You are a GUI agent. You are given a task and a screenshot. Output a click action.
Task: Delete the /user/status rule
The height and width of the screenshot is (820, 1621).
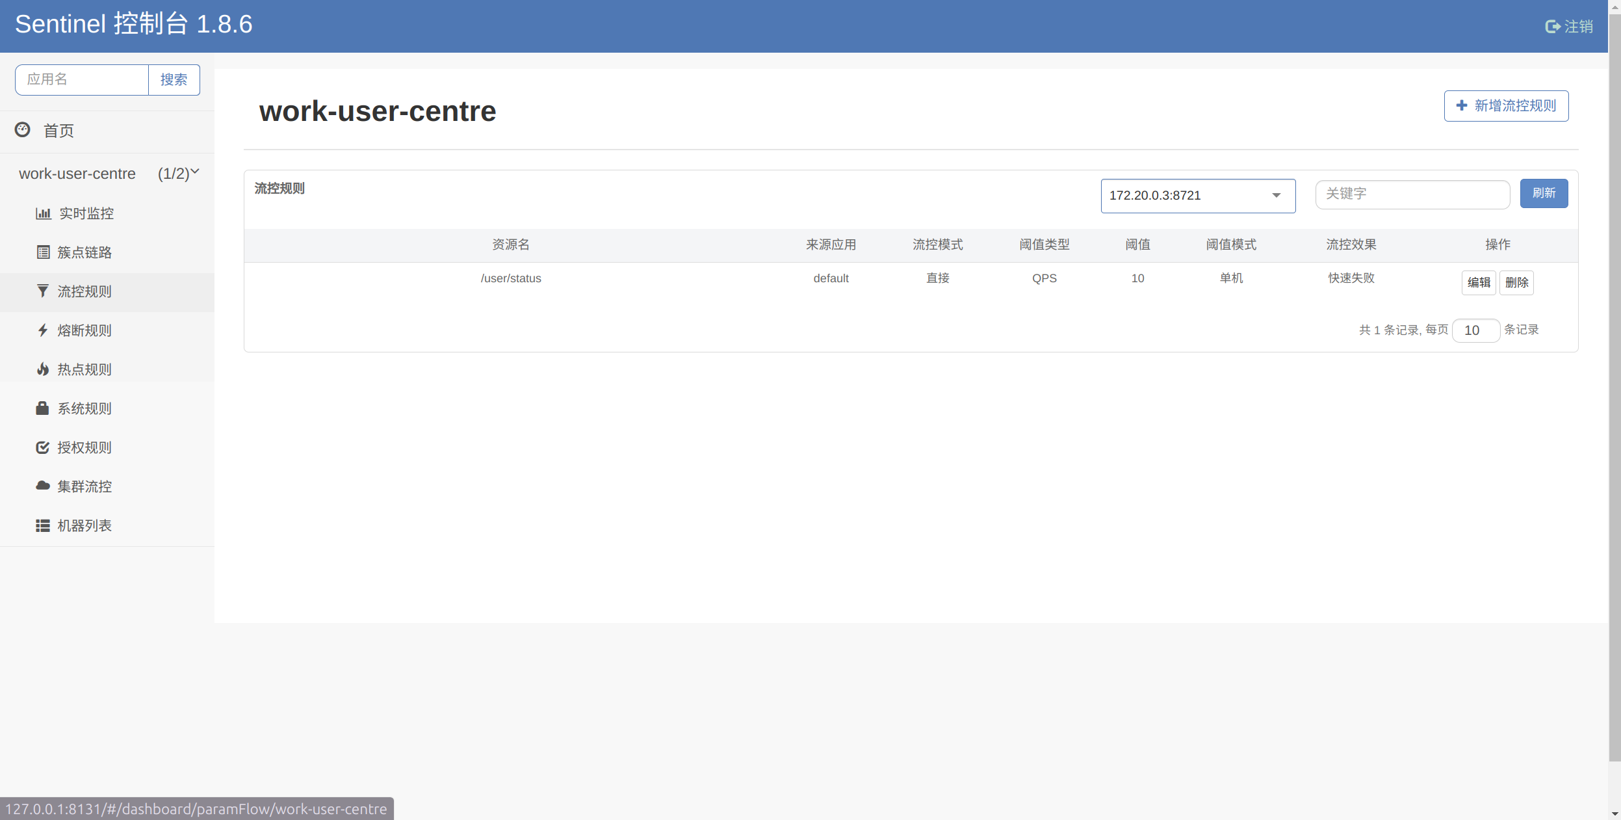tap(1516, 282)
